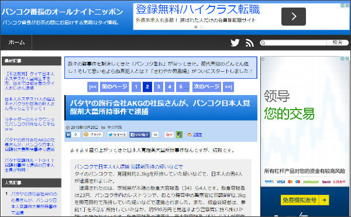Image resolution: width=351 pixels, height=217 pixels.
Task: Click the sidebar ad's AdChoices icon
Action: point(342,58)
